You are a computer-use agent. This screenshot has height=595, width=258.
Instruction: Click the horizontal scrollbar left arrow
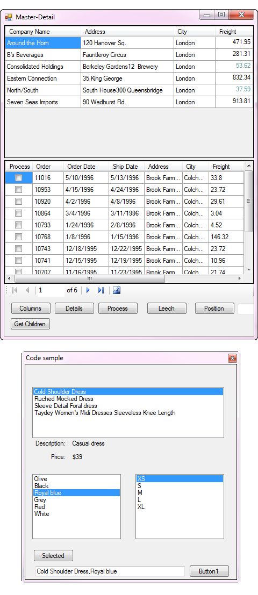click(x=9, y=279)
